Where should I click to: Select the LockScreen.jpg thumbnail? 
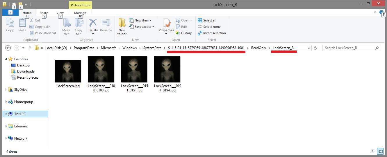pos(68,71)
